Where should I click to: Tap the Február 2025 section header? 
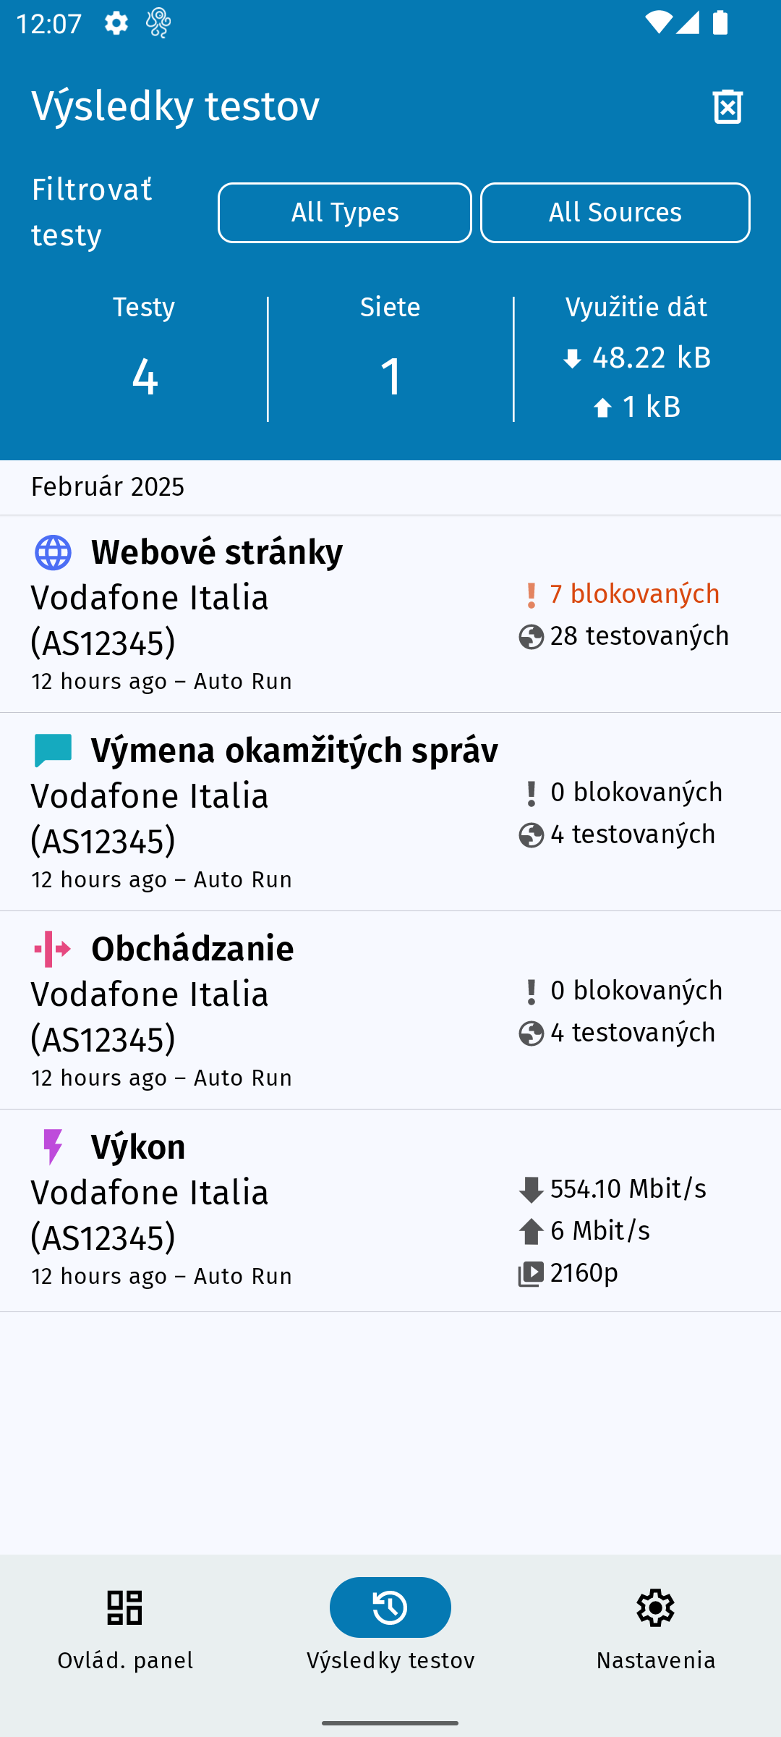pyautogui.click(x=108, y=487)
